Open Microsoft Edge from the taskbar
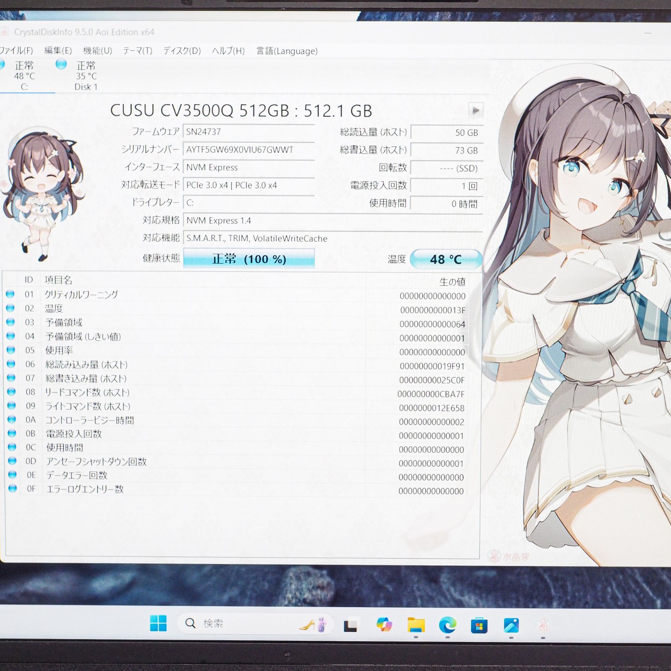The width and height of the screenshot is (671, 671). coord(447,625)
